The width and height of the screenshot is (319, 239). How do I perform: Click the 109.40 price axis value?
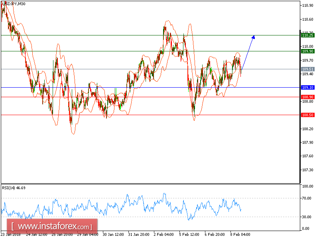pyautogui.click(x=307, y=74)
